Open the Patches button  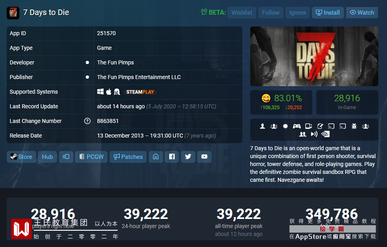[x=128, y=156]
